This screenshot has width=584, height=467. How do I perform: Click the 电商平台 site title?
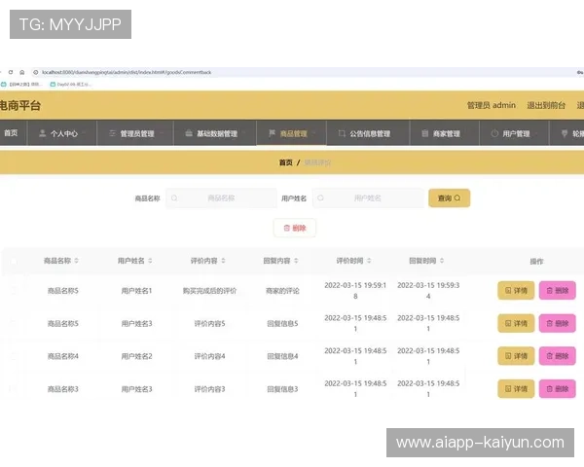[x=20, y=105]
